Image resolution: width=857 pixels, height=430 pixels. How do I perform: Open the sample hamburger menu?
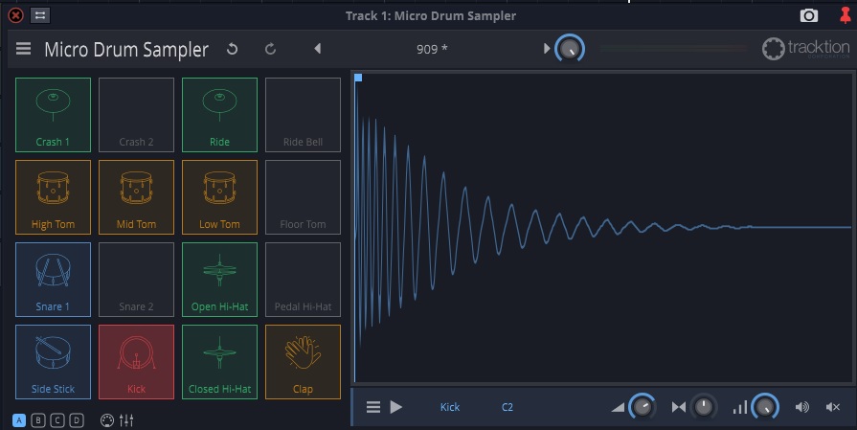373,407
